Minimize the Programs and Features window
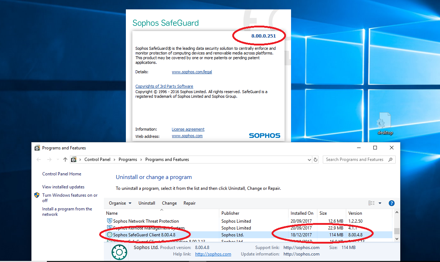 point(358,148)
